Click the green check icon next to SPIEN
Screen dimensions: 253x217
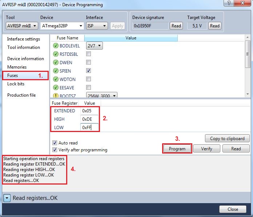point(56,71)
